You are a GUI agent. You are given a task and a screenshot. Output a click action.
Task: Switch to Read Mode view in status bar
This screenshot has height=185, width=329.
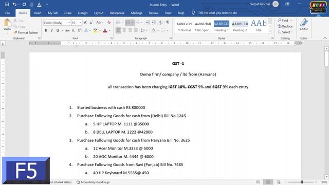[258, 182]
